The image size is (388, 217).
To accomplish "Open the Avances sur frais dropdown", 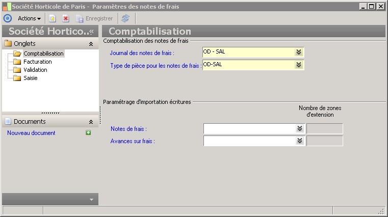I will 300,141.
